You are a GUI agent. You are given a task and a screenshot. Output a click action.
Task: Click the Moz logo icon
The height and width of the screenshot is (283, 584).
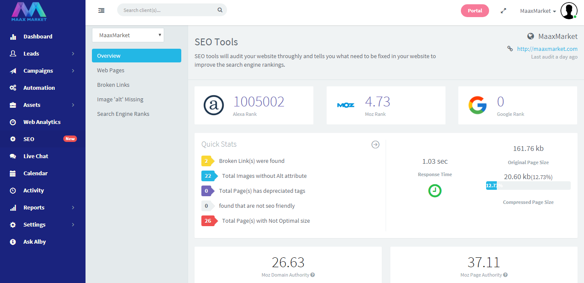click(345, 105)
